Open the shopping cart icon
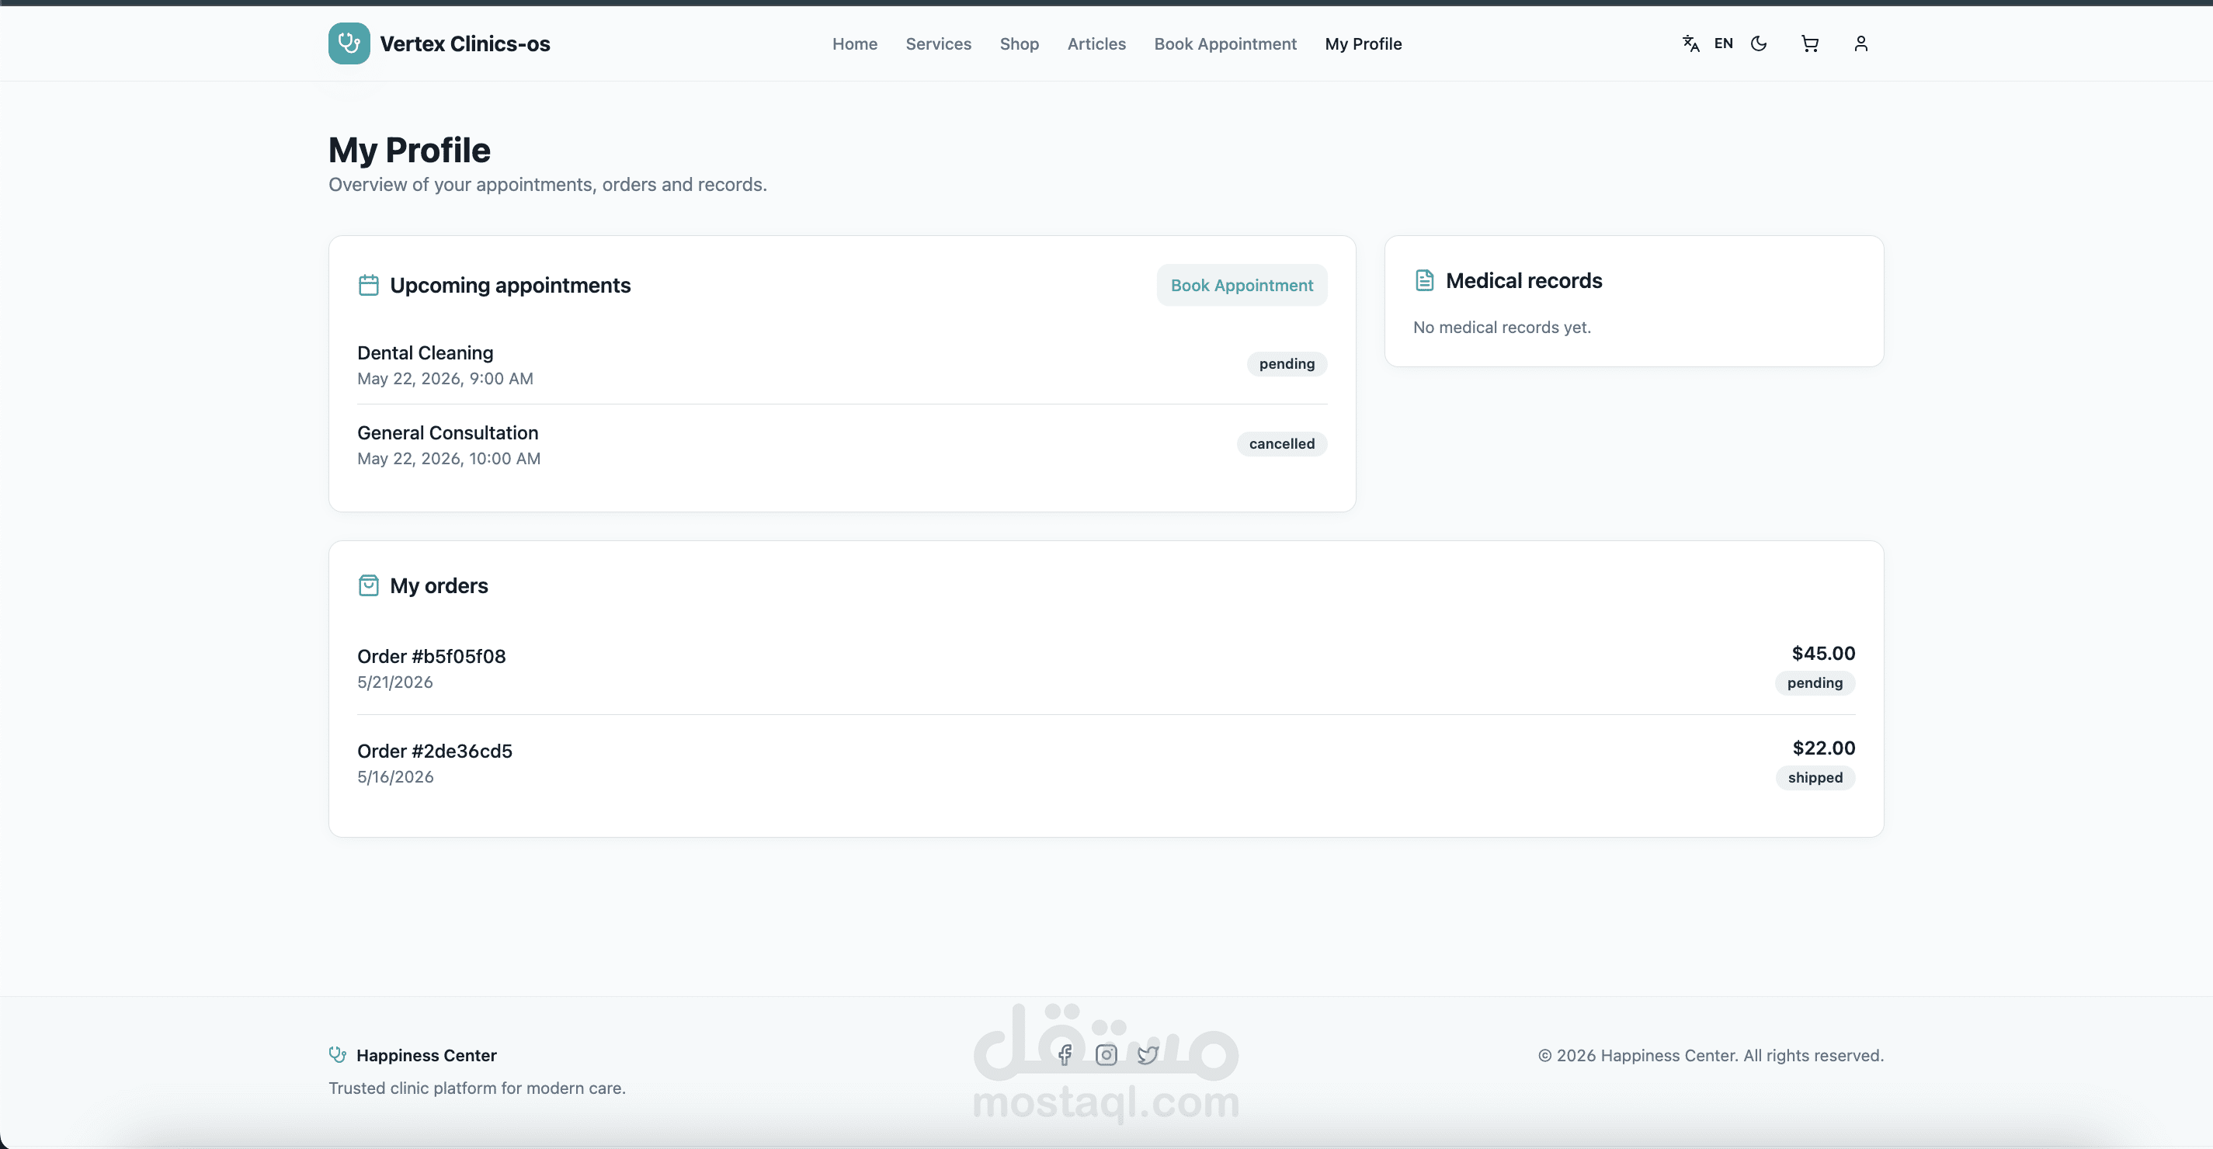The height and width of the screenshot is (1149, 2213). click(1810, 43)
